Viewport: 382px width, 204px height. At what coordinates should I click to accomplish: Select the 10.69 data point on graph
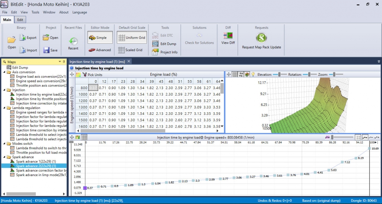370,148
